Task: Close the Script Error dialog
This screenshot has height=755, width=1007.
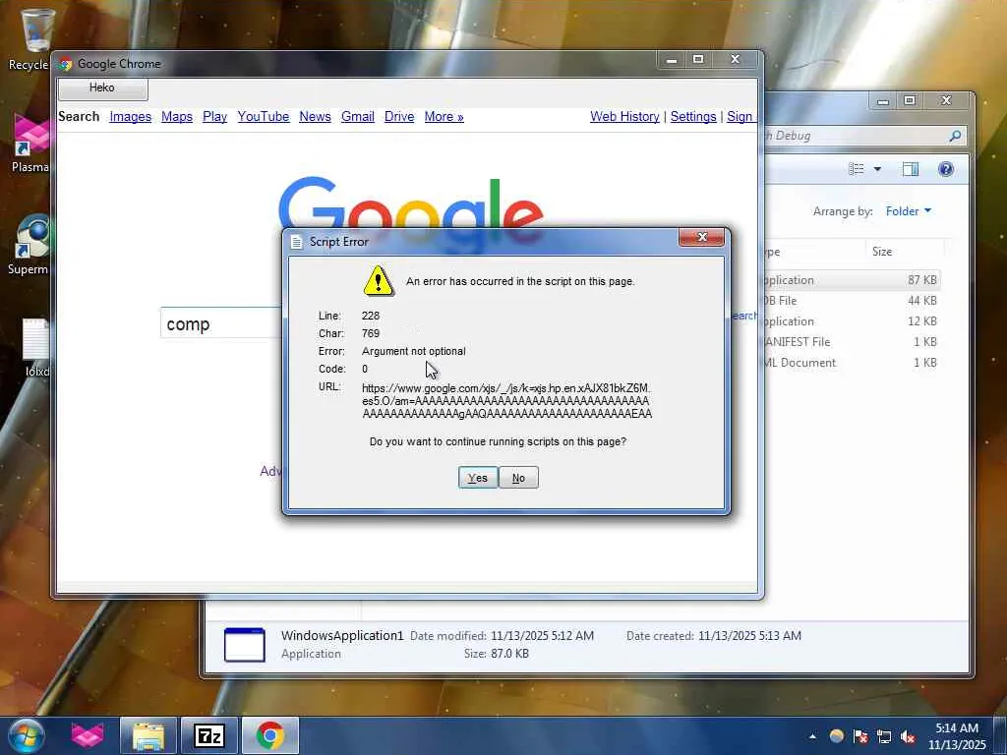Action: click(701, 237)
